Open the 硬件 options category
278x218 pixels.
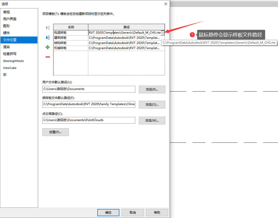pyautogui.click(x=19, y=33)
